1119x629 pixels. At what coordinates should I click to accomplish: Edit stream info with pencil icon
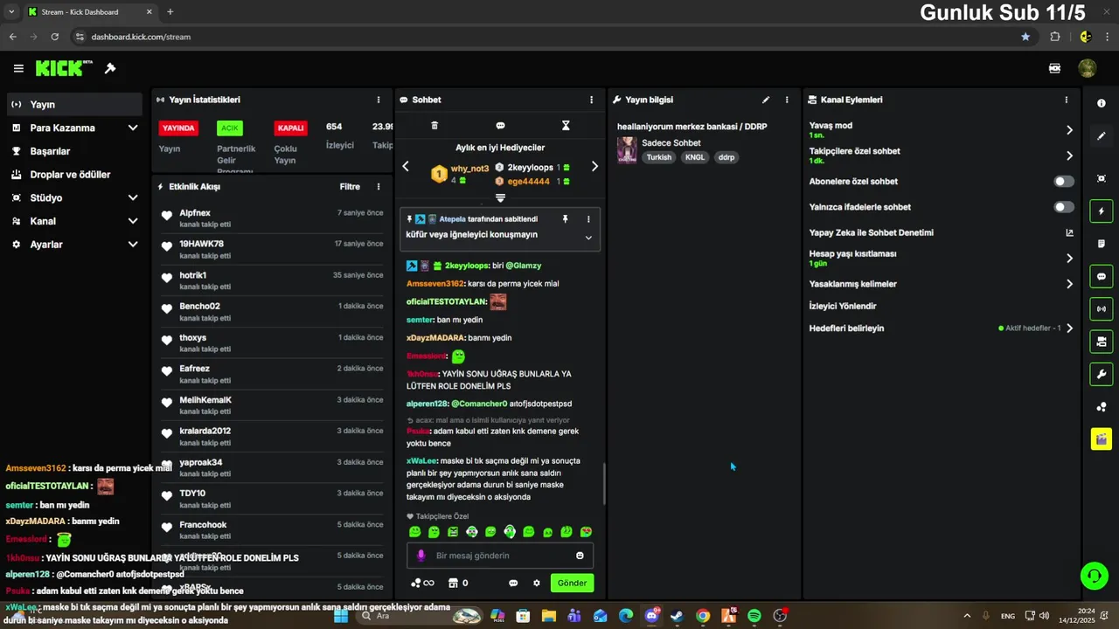point(766,100)
